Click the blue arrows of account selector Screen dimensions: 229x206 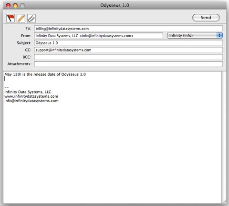pyautogui.click(x=219, y=35)
